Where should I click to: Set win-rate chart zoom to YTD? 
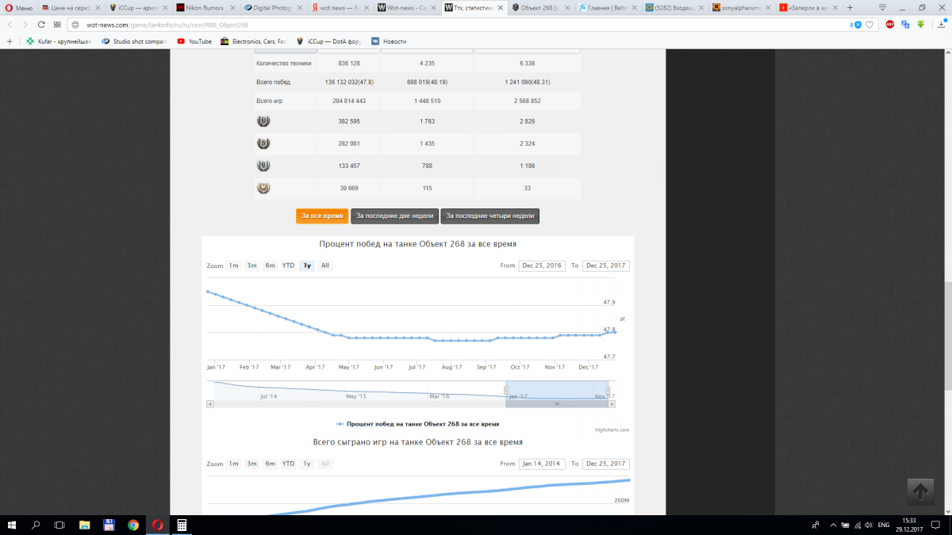(x=288, y=266)
